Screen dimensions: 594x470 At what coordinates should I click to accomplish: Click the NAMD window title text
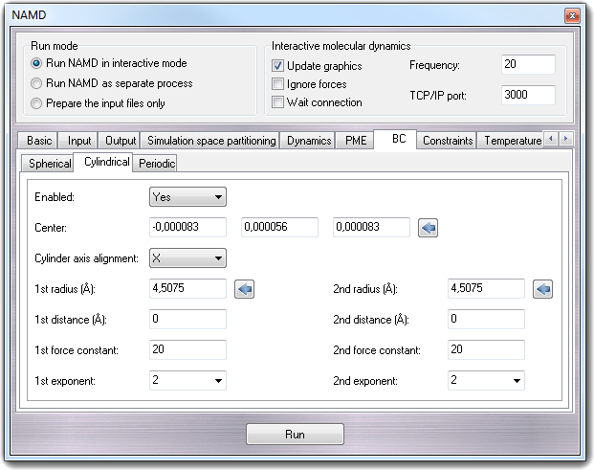coord(29,15)
